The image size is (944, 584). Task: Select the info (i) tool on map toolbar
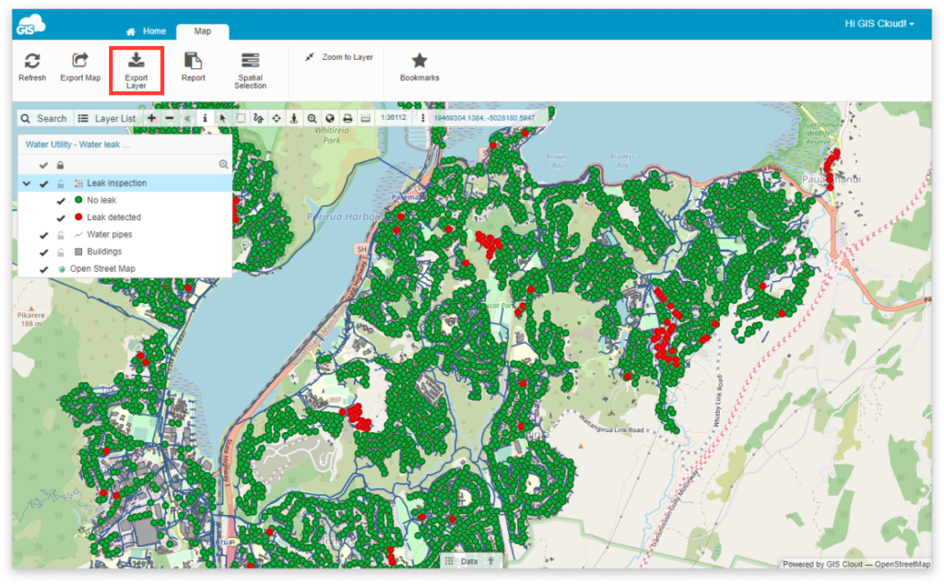206,118
